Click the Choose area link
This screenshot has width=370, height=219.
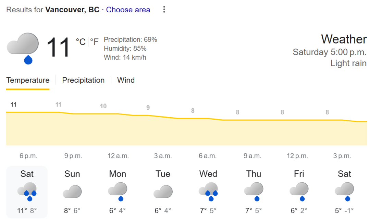(x=128, y=10)
